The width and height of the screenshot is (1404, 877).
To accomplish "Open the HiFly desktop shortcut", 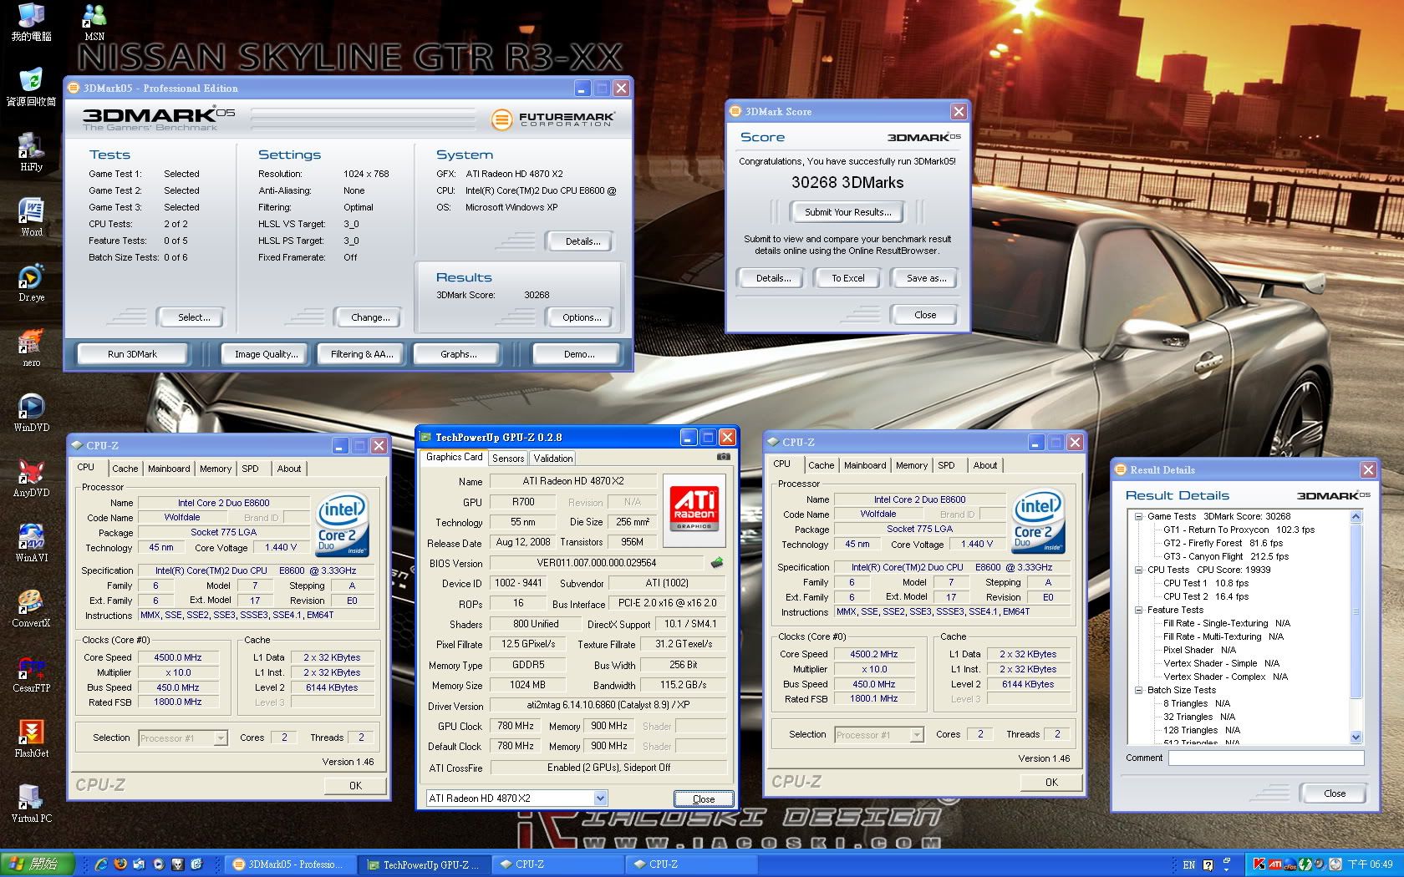I will tap(31, 152).
